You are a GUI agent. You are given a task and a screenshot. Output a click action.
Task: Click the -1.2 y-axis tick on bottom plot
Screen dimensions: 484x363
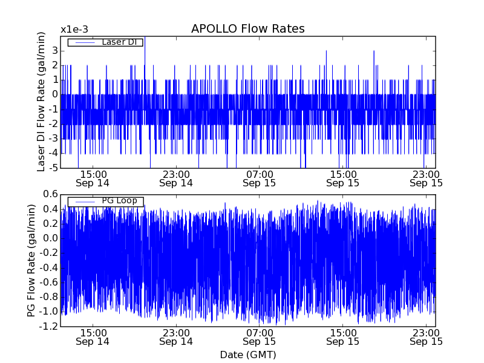click(x=48, y=326)
